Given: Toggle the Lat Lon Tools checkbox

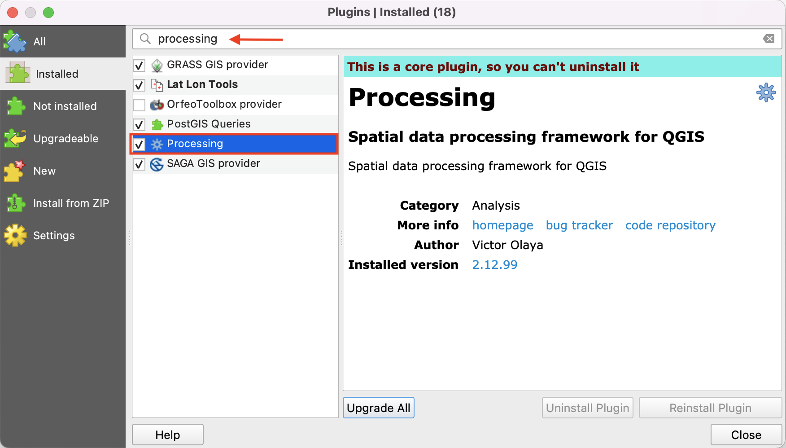Looking at the screenshot, I should 140,85.
